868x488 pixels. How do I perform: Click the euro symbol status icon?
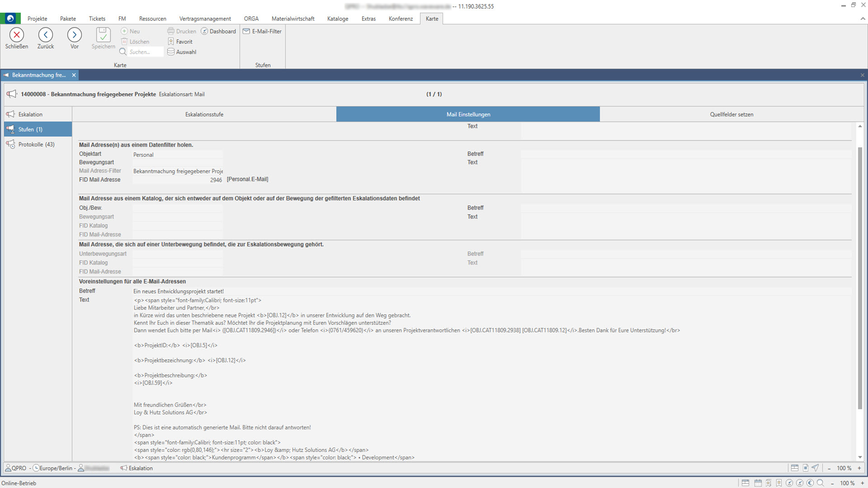[x=810, y=483]
